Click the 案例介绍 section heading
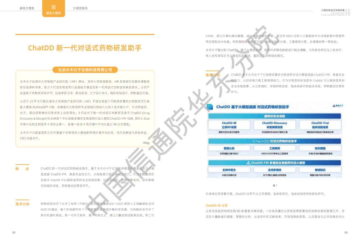This screenshot has width=360, height=244. pyautogui.click(x=213, y=75)
